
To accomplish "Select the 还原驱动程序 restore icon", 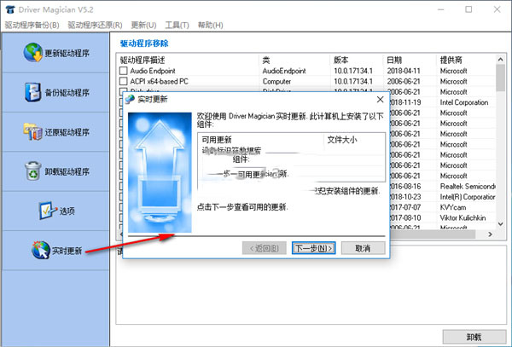I will (x=32, y=131).
